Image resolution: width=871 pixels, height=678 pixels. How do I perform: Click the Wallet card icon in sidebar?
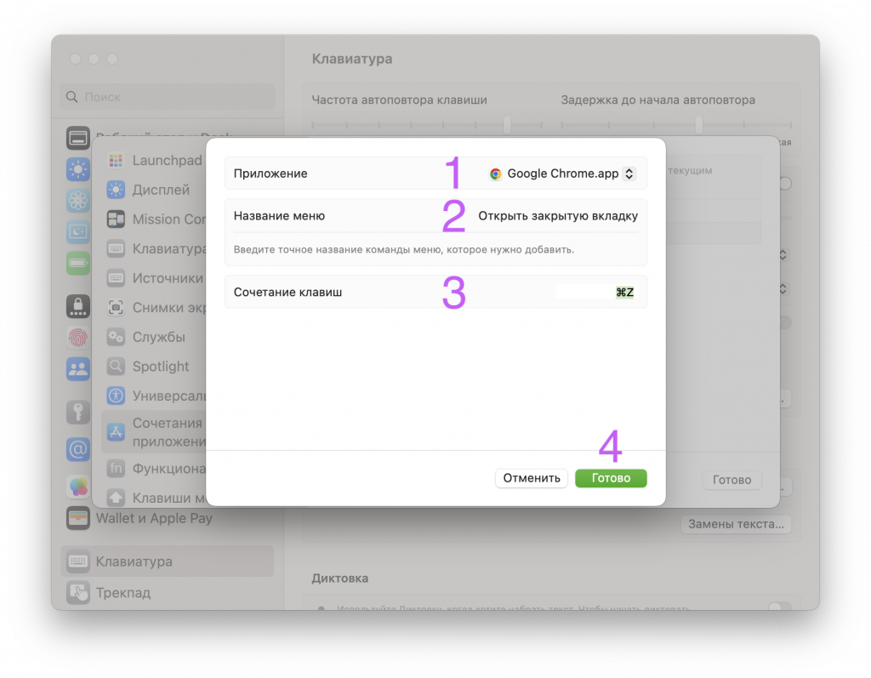[x=77, y=519]
